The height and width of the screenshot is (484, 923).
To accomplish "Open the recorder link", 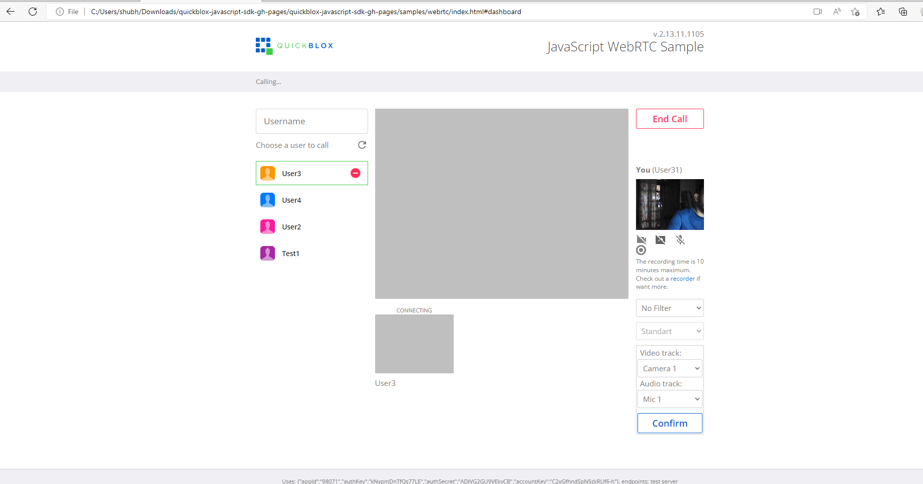I will click(682, 279).
